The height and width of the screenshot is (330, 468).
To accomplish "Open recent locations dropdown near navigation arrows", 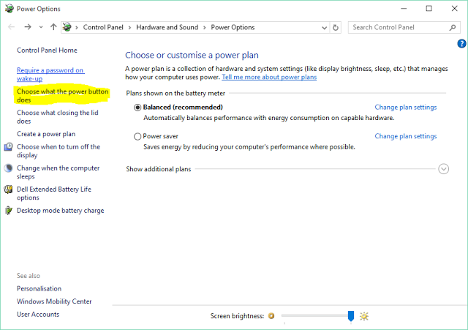I will (41, 27).
